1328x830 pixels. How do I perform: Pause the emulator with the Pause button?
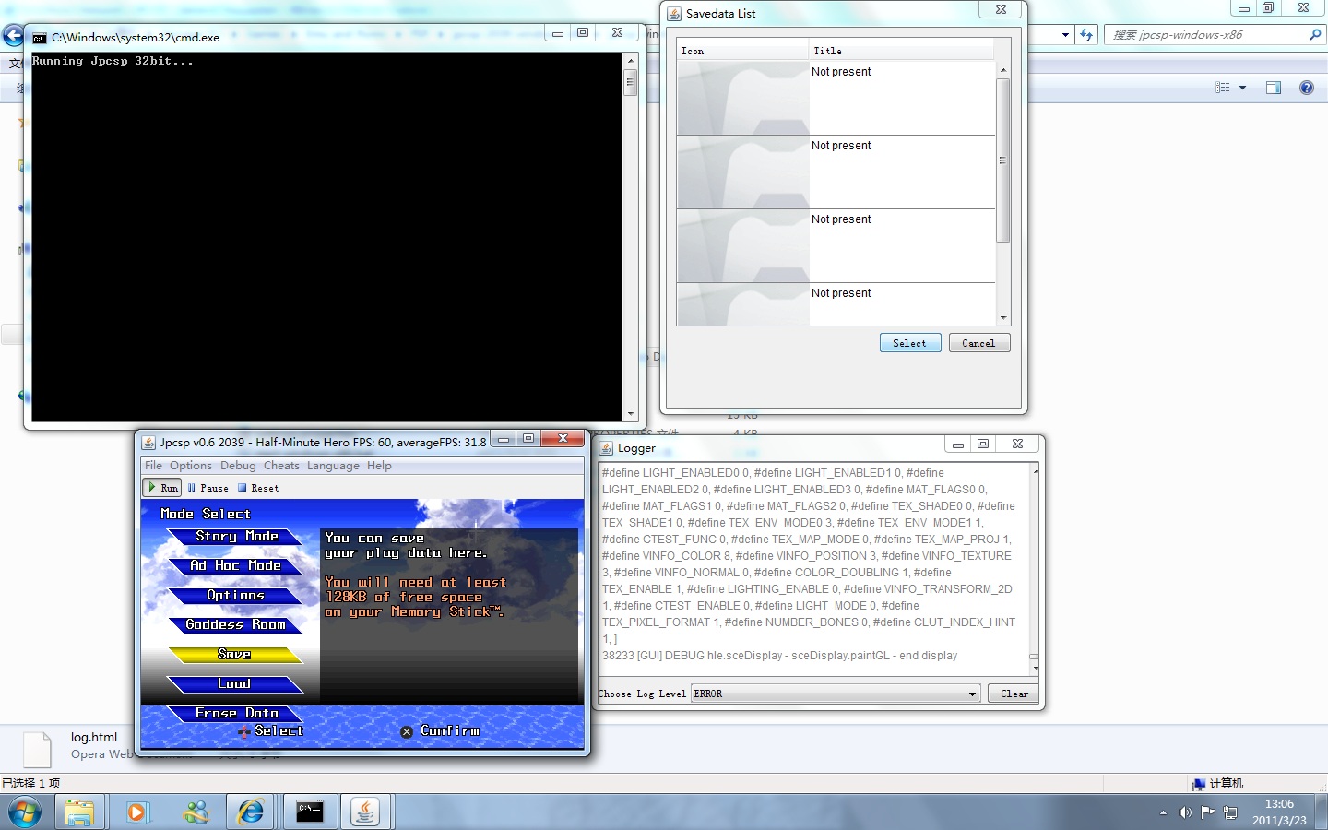click(x=208, y=488)
